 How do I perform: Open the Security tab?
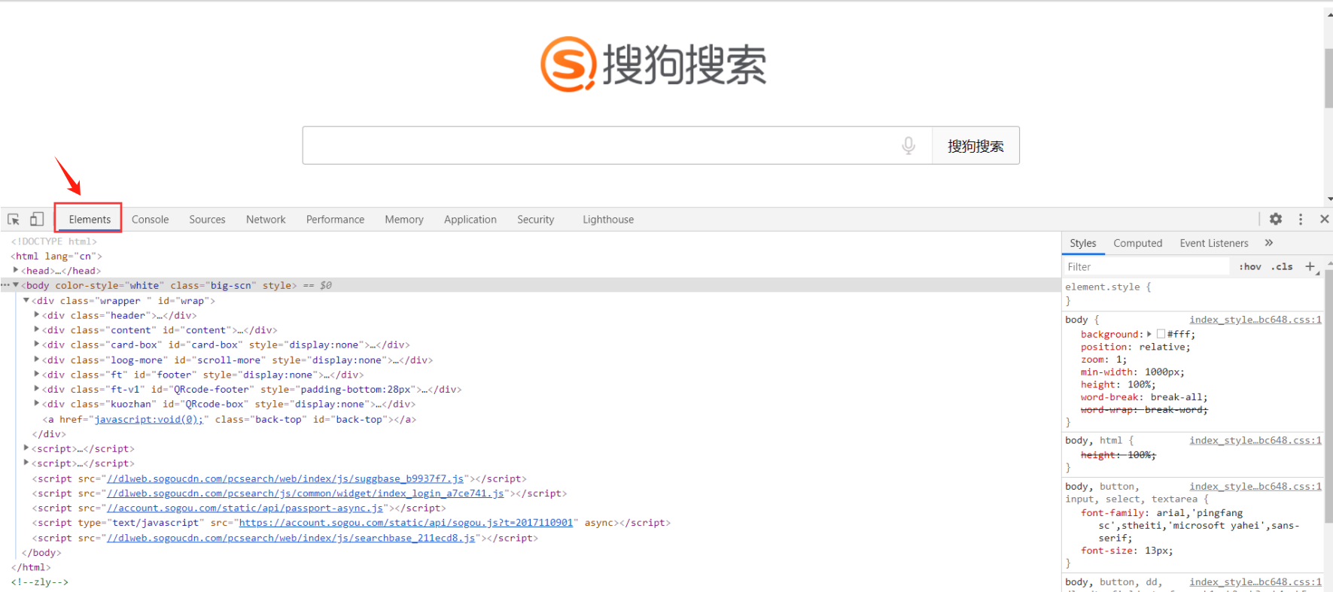point(535,220)
